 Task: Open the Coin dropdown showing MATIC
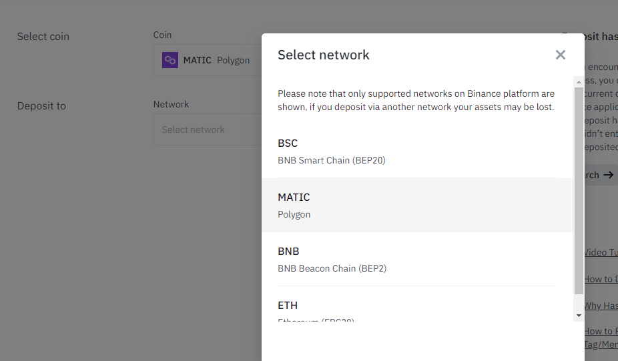click(207, 60)
